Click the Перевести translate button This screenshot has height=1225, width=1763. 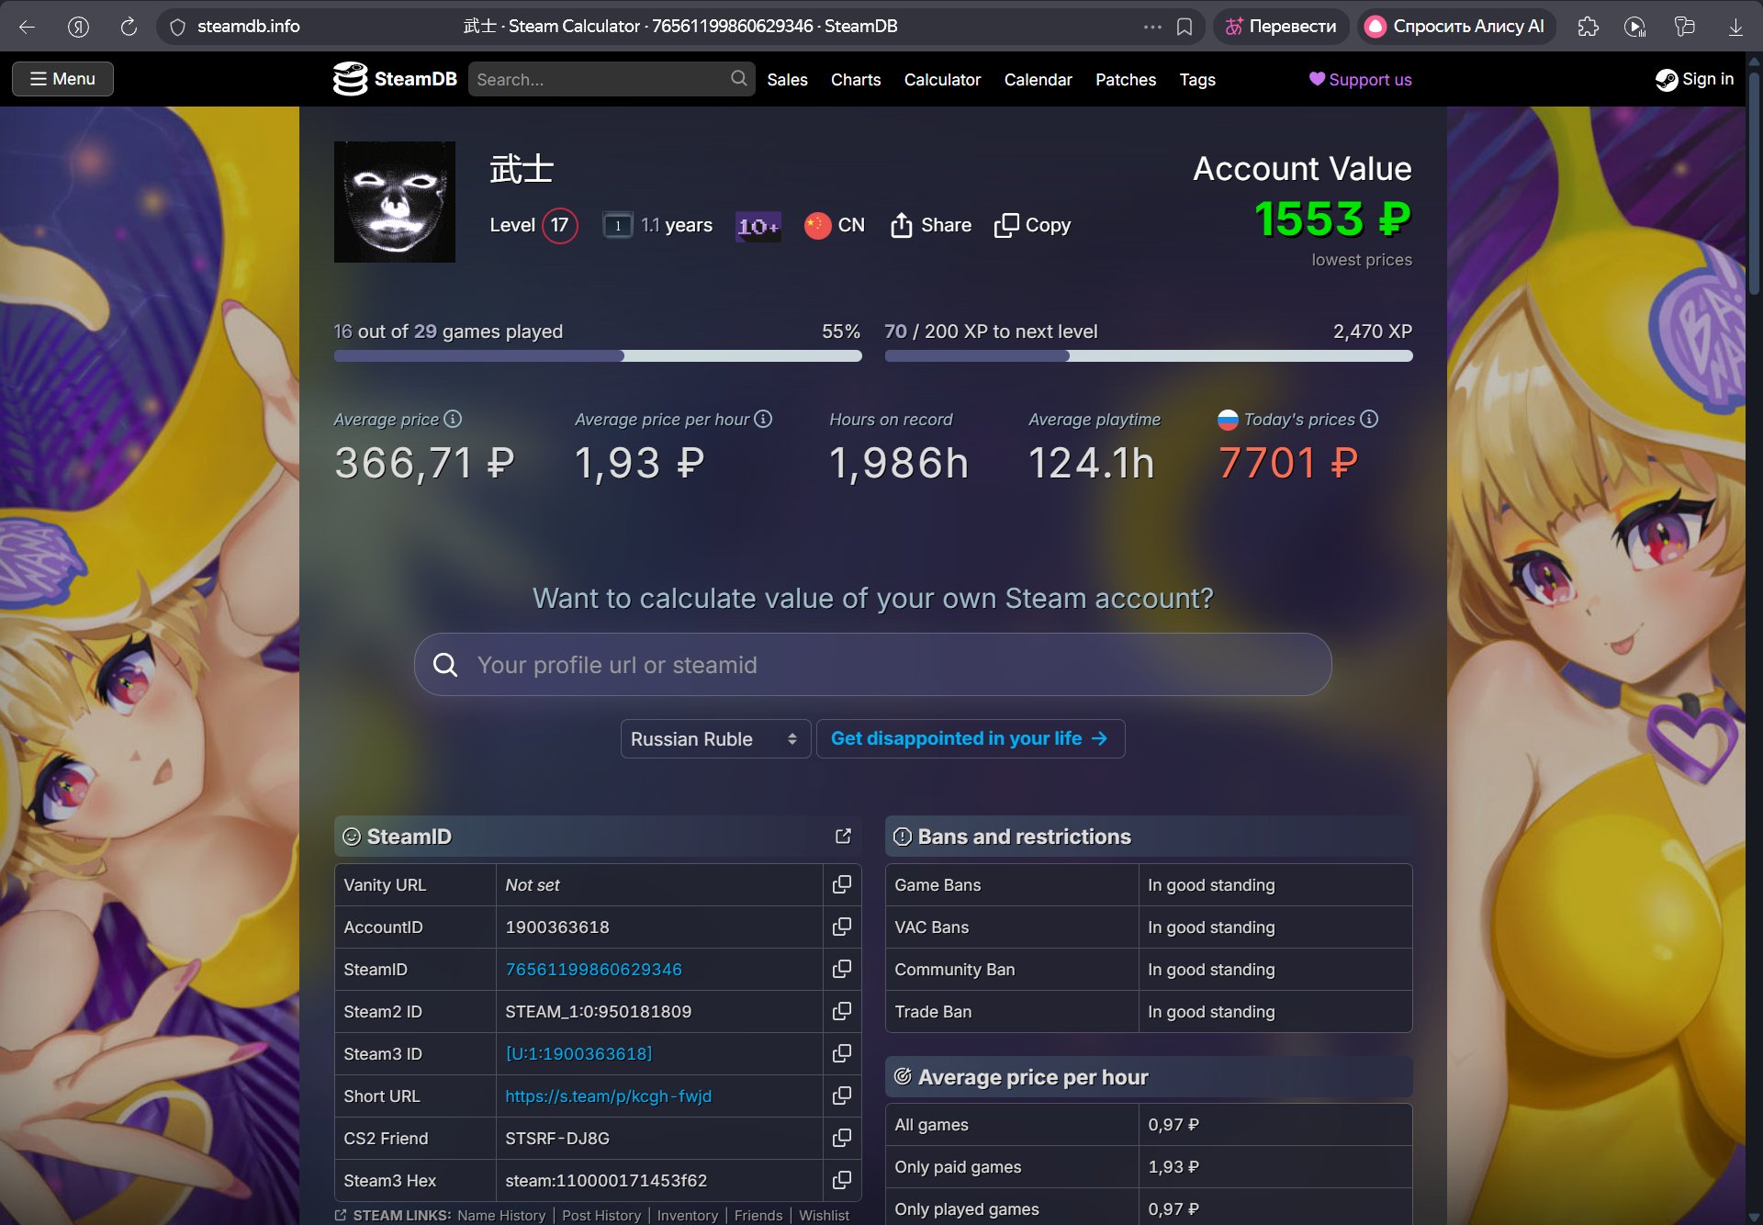click(1282, 27)
